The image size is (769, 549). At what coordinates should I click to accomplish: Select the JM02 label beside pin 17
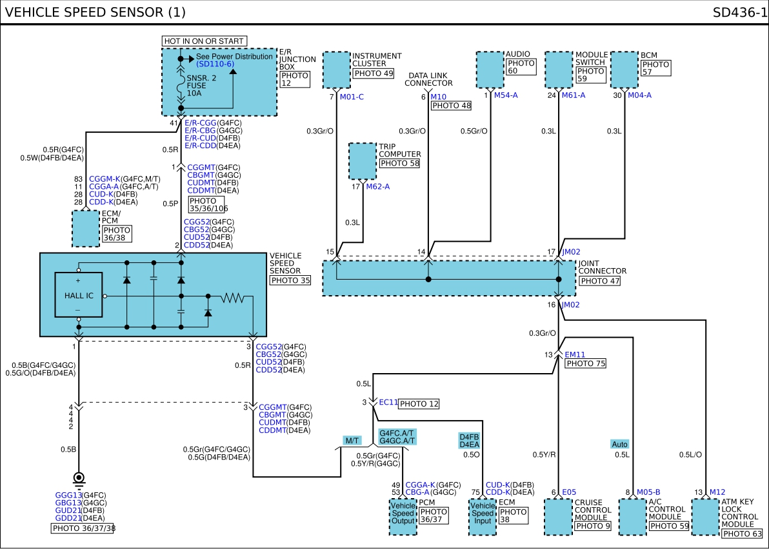coord(571,252)
